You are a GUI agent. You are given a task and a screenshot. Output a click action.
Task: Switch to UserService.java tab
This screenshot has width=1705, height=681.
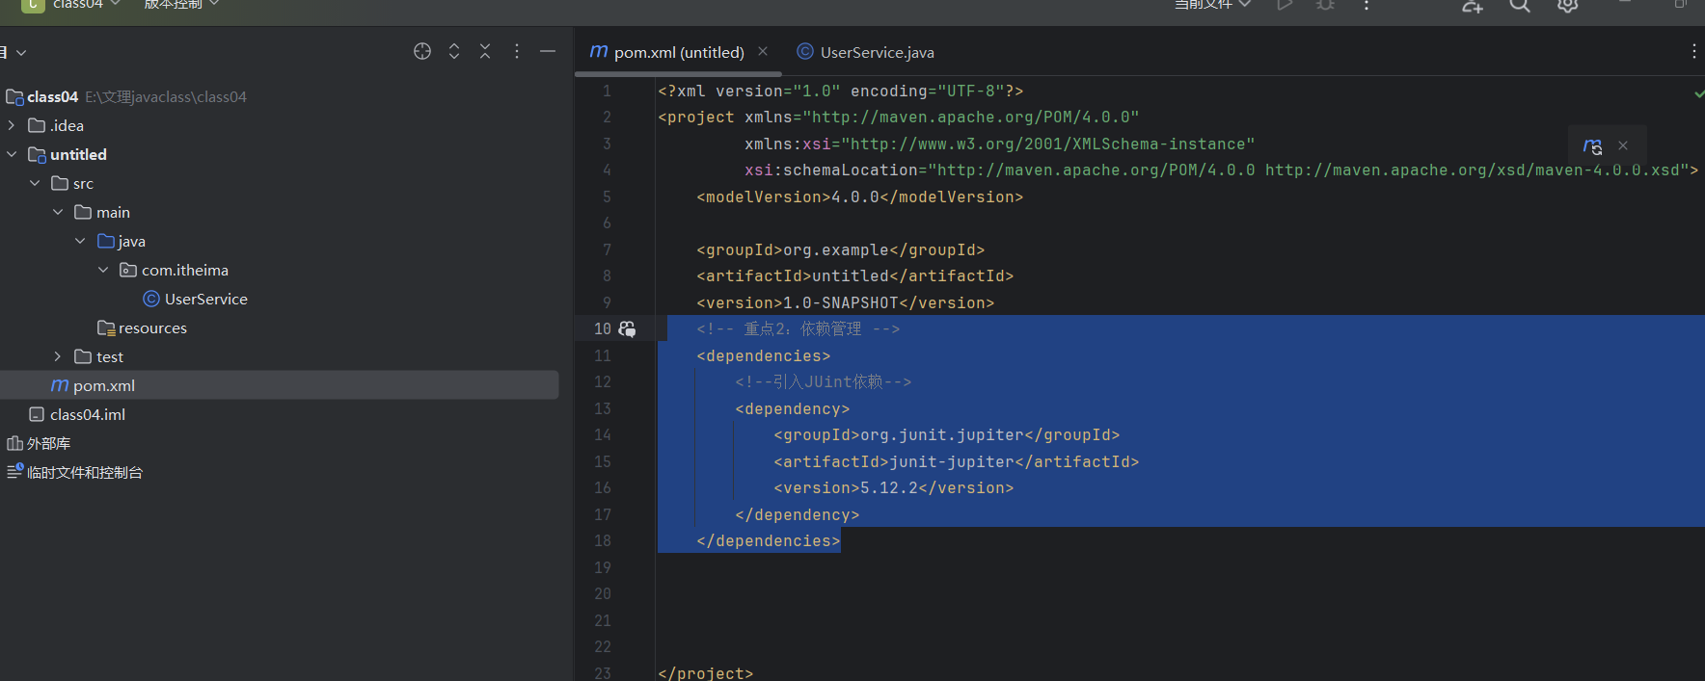coord(865,52)
